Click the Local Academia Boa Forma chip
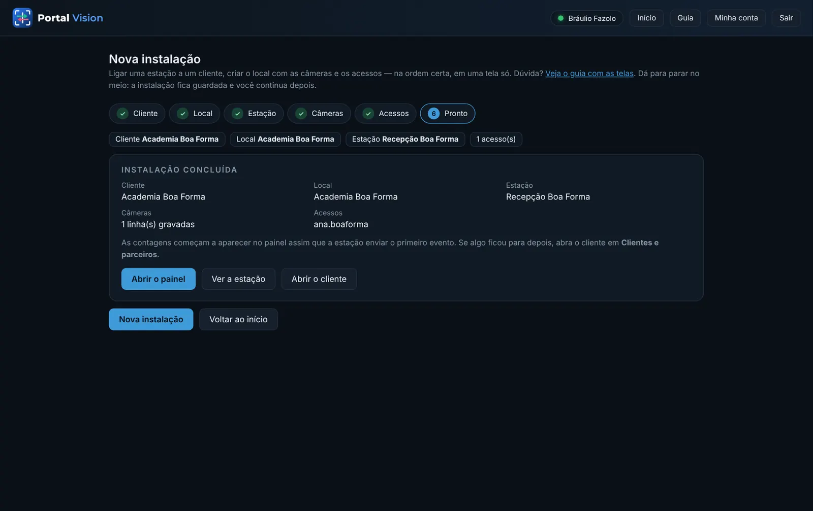Viewport: 813px width, 511px height. click(x=286, y=140)
